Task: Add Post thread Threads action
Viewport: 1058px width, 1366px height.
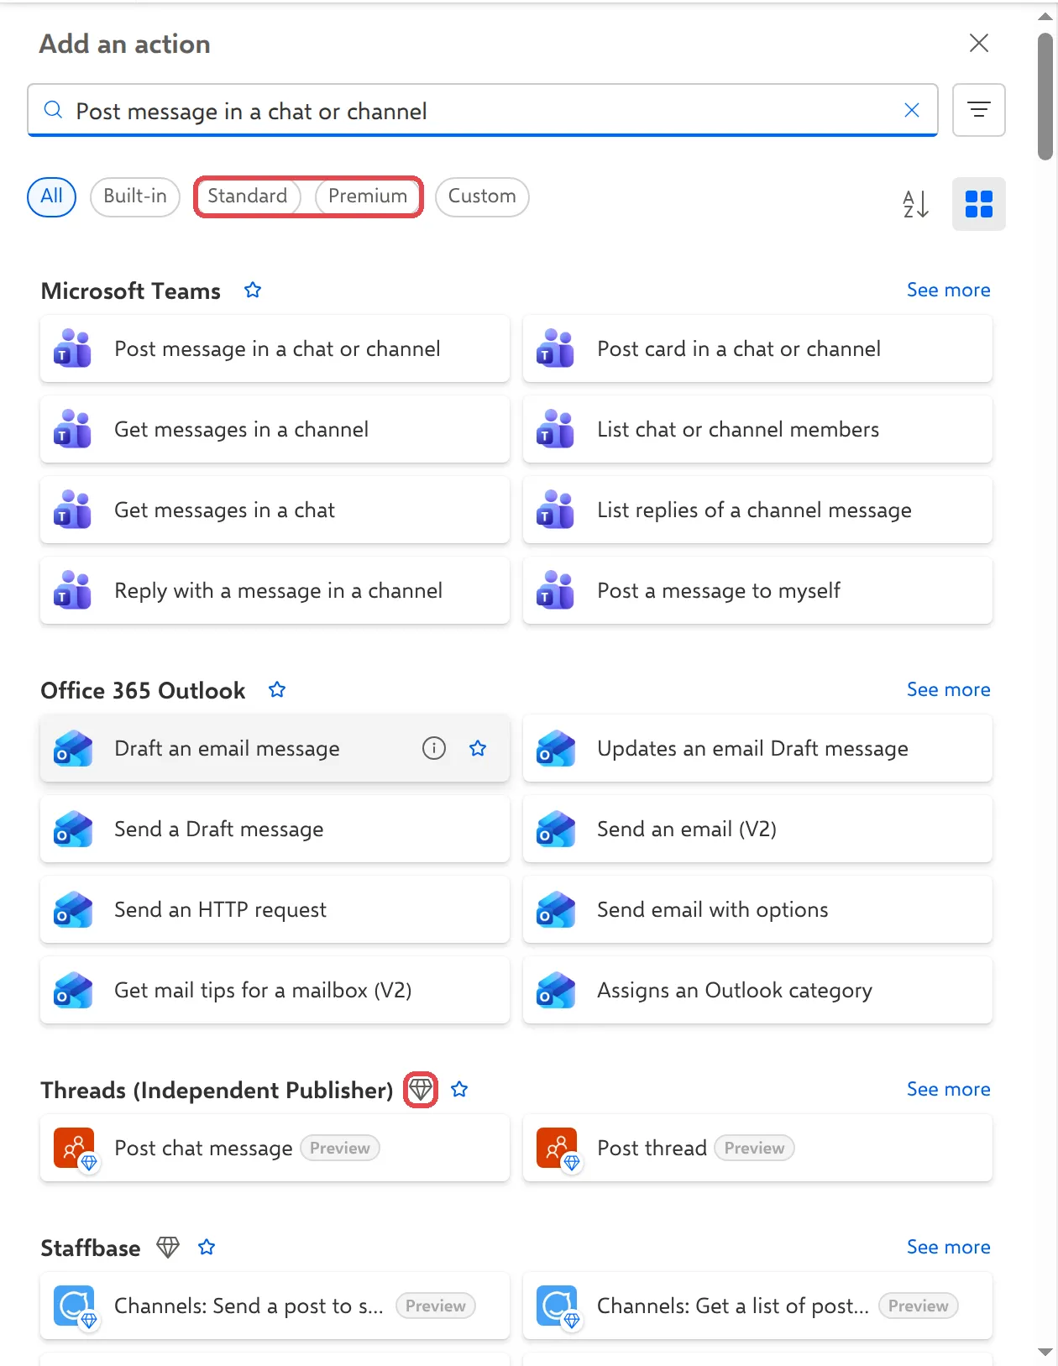Action: coord(757,1148)
